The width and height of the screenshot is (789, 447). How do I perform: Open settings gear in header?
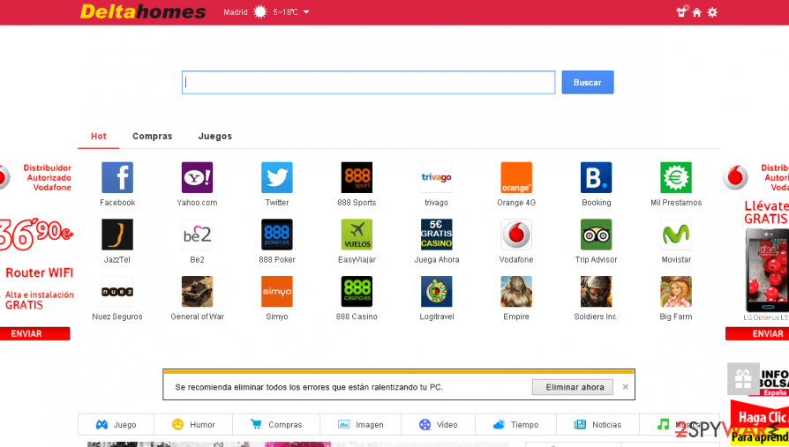[x=712, y=12]
